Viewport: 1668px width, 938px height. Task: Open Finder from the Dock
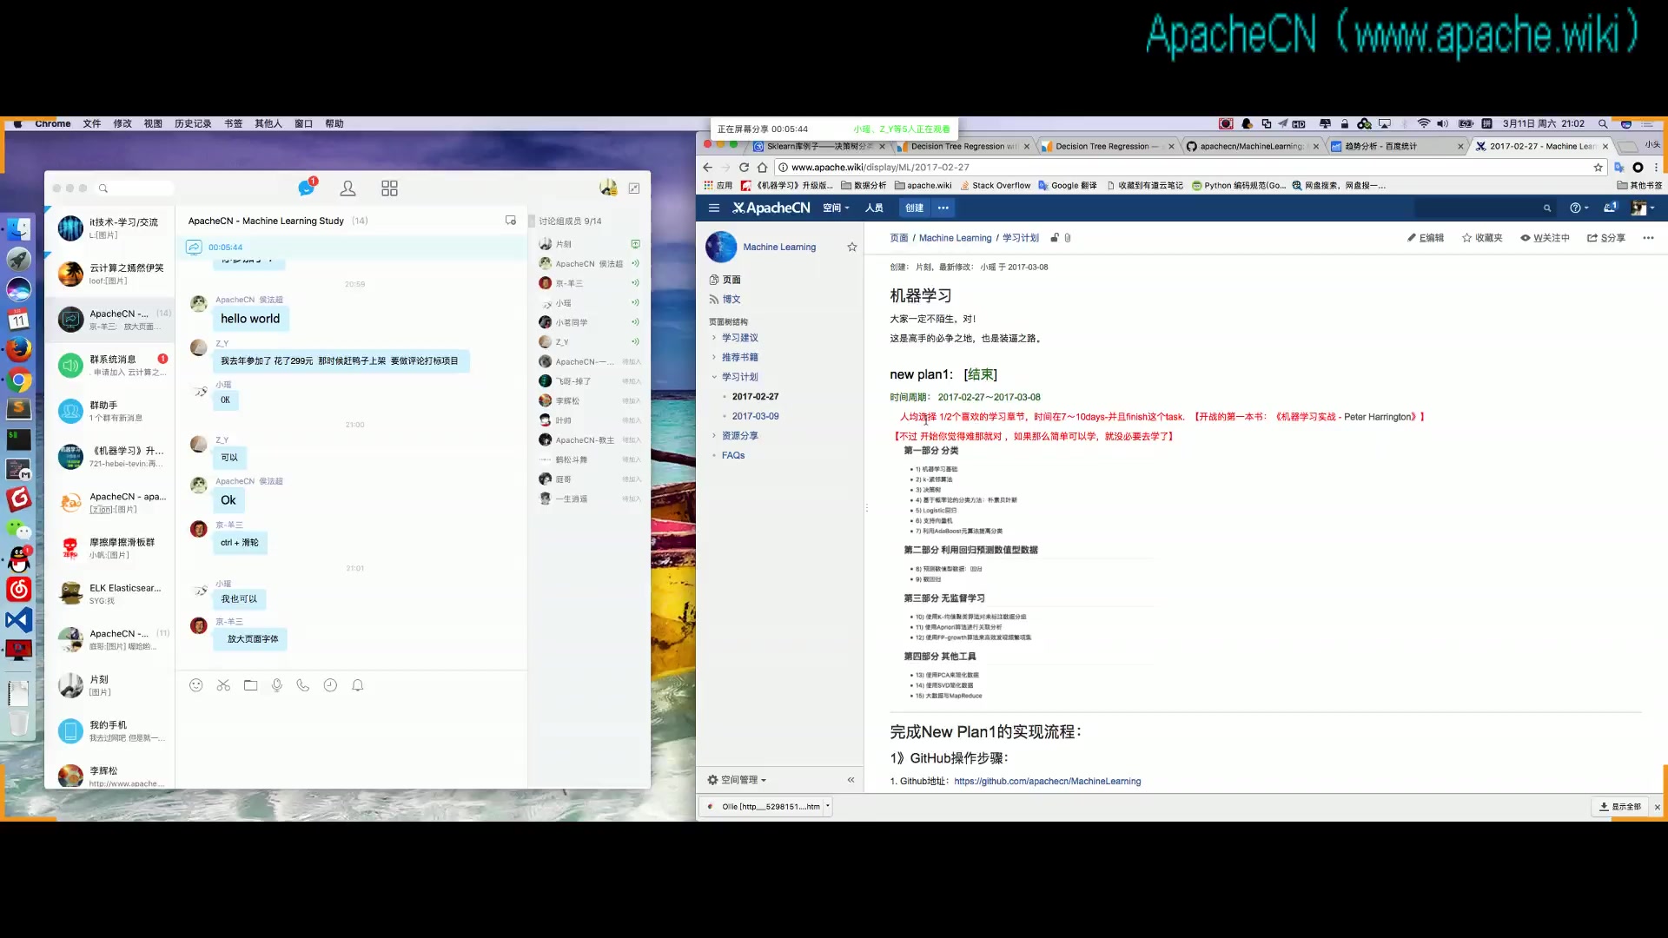click(x=19, y=229)
